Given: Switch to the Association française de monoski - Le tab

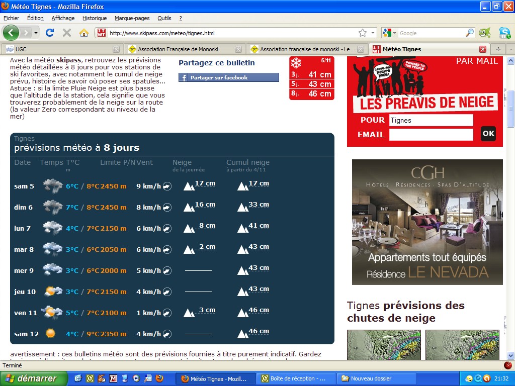Looking at the screenshot, I should click(x=307, y=49).
